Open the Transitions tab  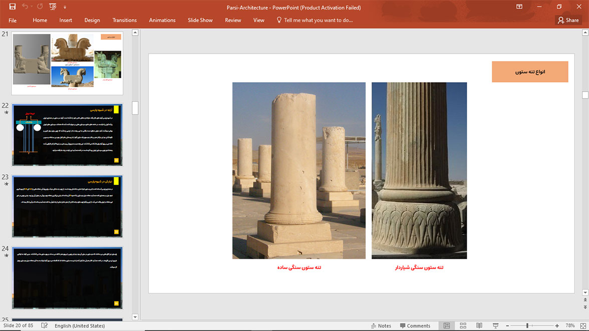click(x=124, y=21)
